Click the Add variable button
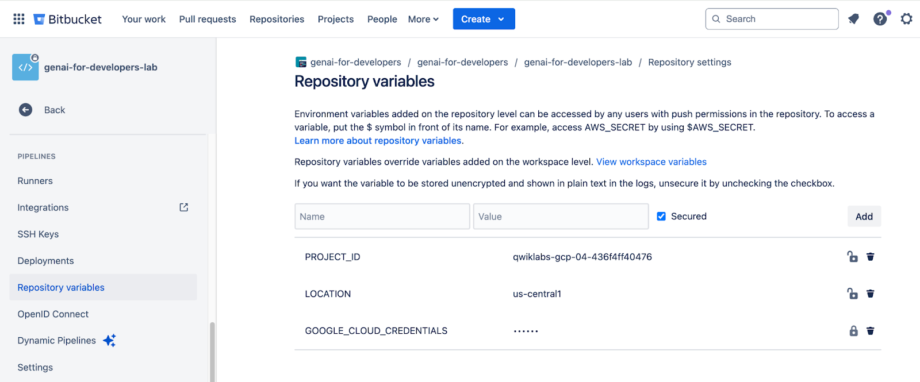Image resolution: width=920 pixels, height=382 pixels. point(864,217)
